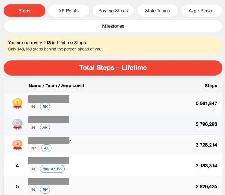Click the rank number 4
Viewport: 225px width, 195px height.
17,166
